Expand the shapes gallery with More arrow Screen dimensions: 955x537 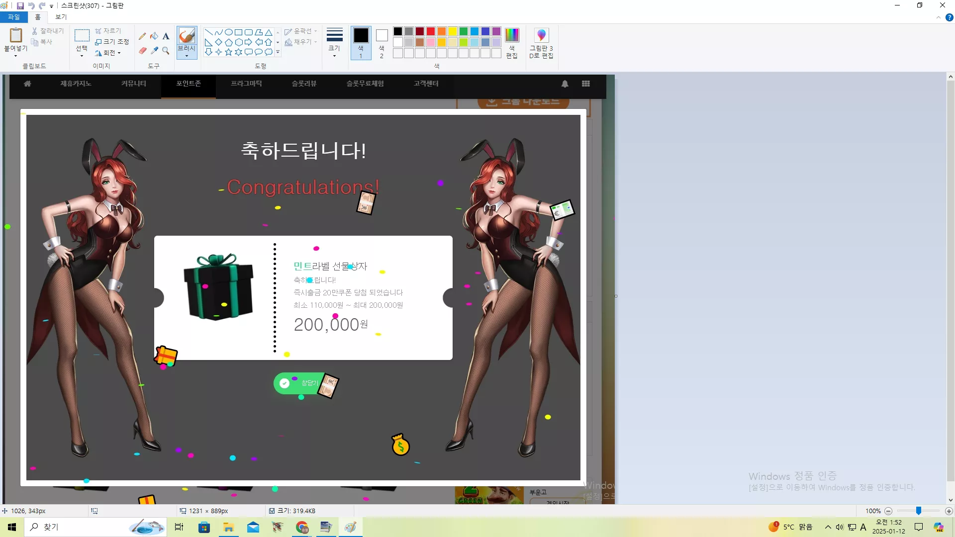(278, 52)
